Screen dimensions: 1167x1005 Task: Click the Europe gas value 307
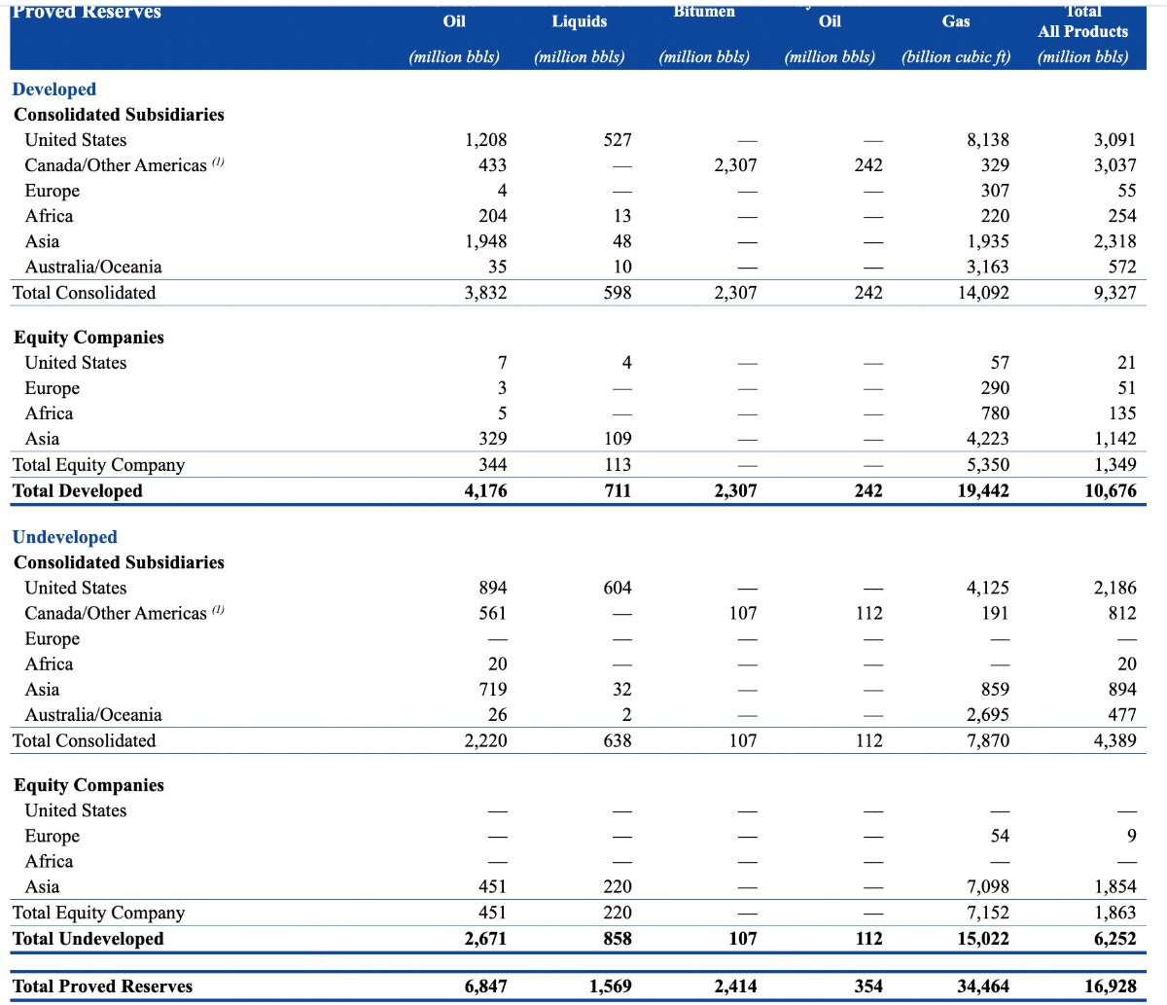[x=995, y=191]
